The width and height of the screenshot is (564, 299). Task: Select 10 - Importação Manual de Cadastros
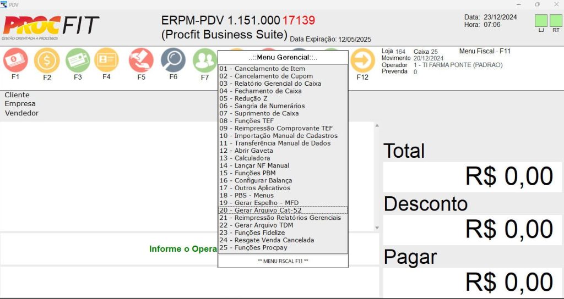click(283, 136)
